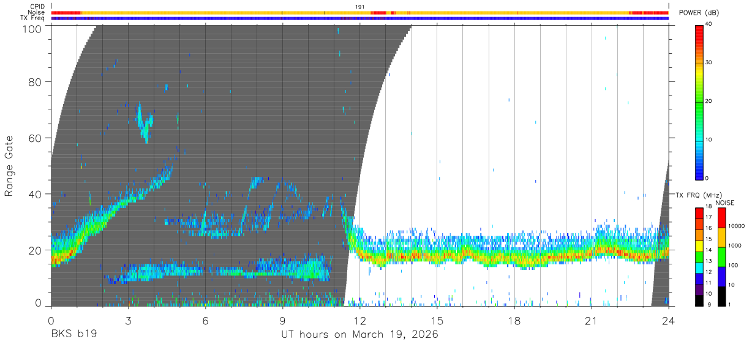Click the 6 tick on the UT hours axis
The image size is (752, 347).
[205, 320]
